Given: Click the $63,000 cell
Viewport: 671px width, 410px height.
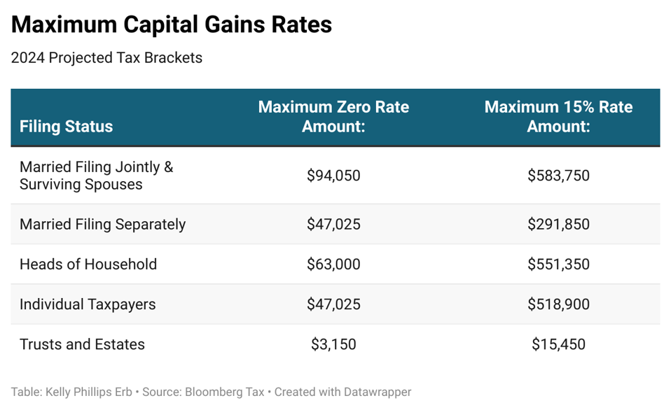Looking at the screenshot, I should click(x=333, y=264).
